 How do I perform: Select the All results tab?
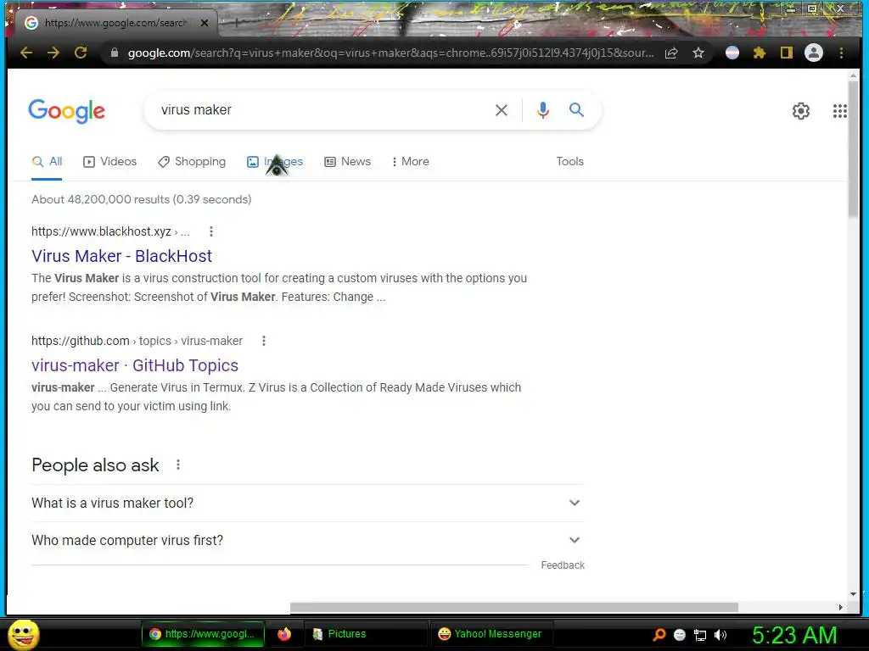pyautogui.click(x=47, y=162)
